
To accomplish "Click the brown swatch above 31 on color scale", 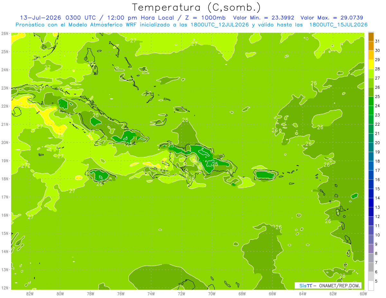I will [371, 37].
